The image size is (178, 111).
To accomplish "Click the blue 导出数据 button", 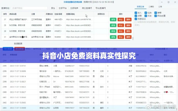I will tap(8, 49).
